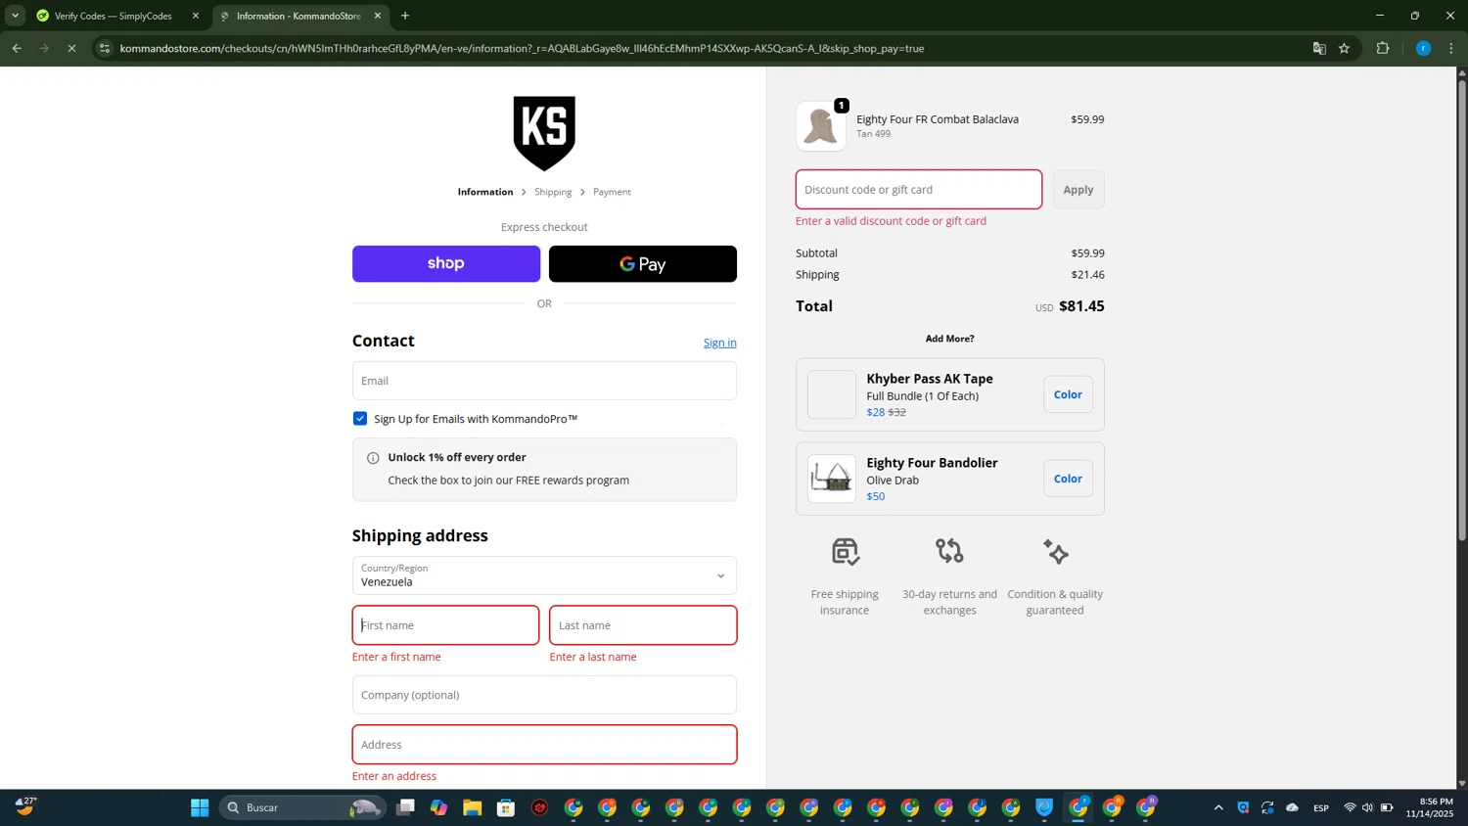1468x826 pixels.
Task: Open the Windows Start menu
Action: tap(200, 807)
